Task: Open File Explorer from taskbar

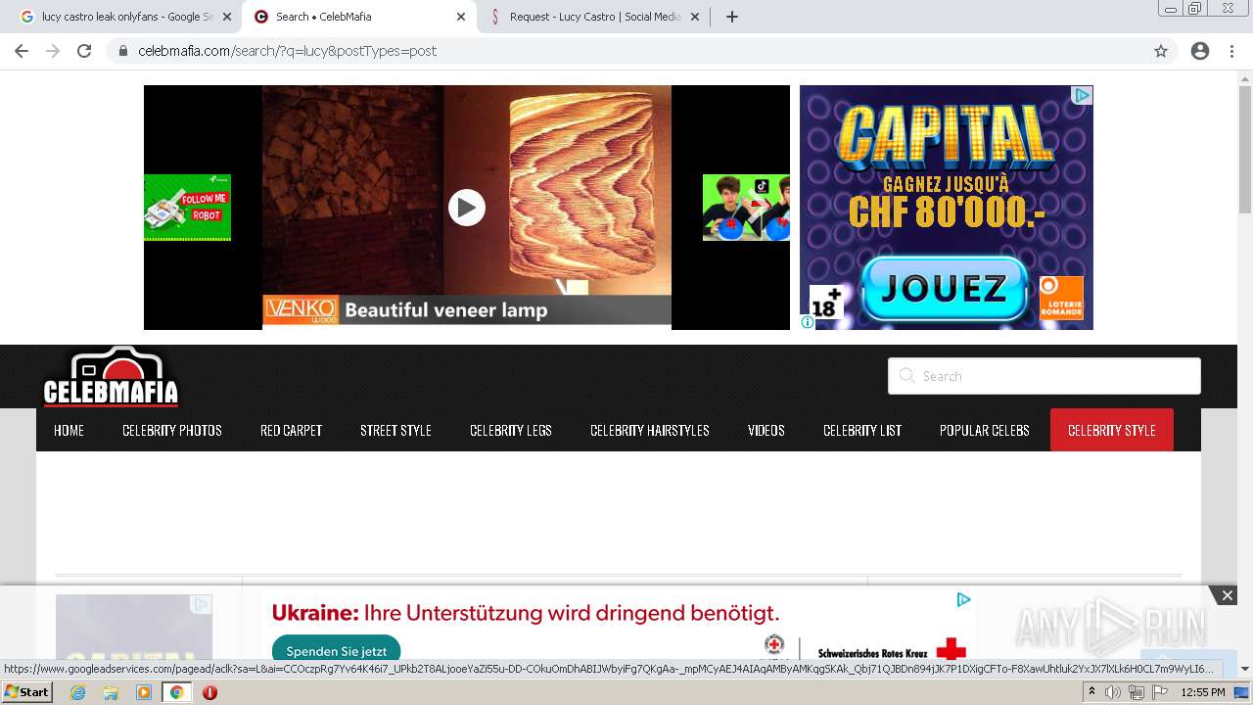Action: (111, 692)
